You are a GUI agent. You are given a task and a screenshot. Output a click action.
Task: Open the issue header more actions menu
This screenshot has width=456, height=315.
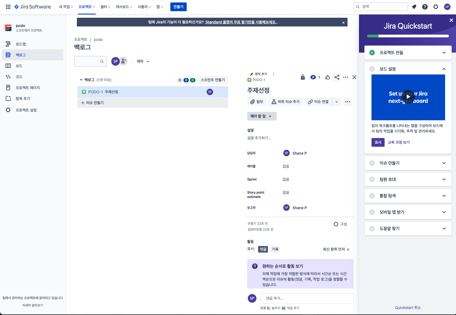346,77
